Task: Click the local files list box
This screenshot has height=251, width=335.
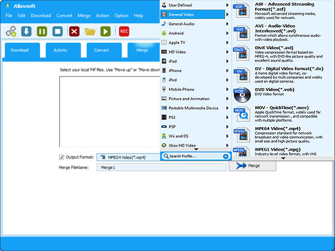Action: [x=109, y=112]
